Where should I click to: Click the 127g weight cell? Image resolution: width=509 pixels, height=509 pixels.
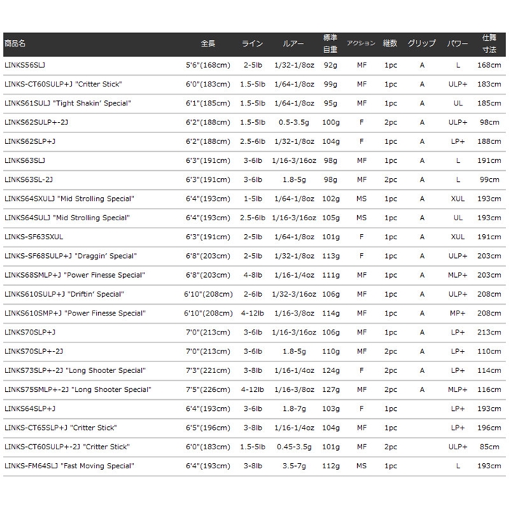[331, 390]
